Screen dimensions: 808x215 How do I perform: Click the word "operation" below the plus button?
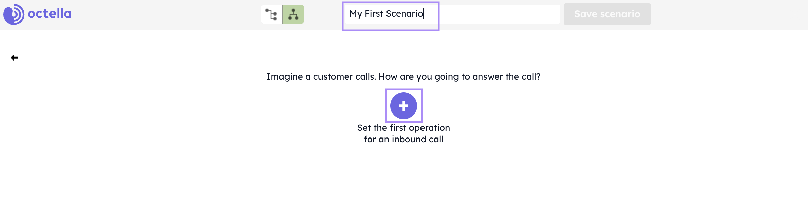coord(429,128)
